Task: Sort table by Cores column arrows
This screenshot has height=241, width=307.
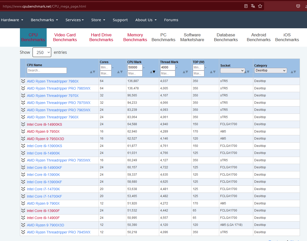Action: click(x=120, y=72)
